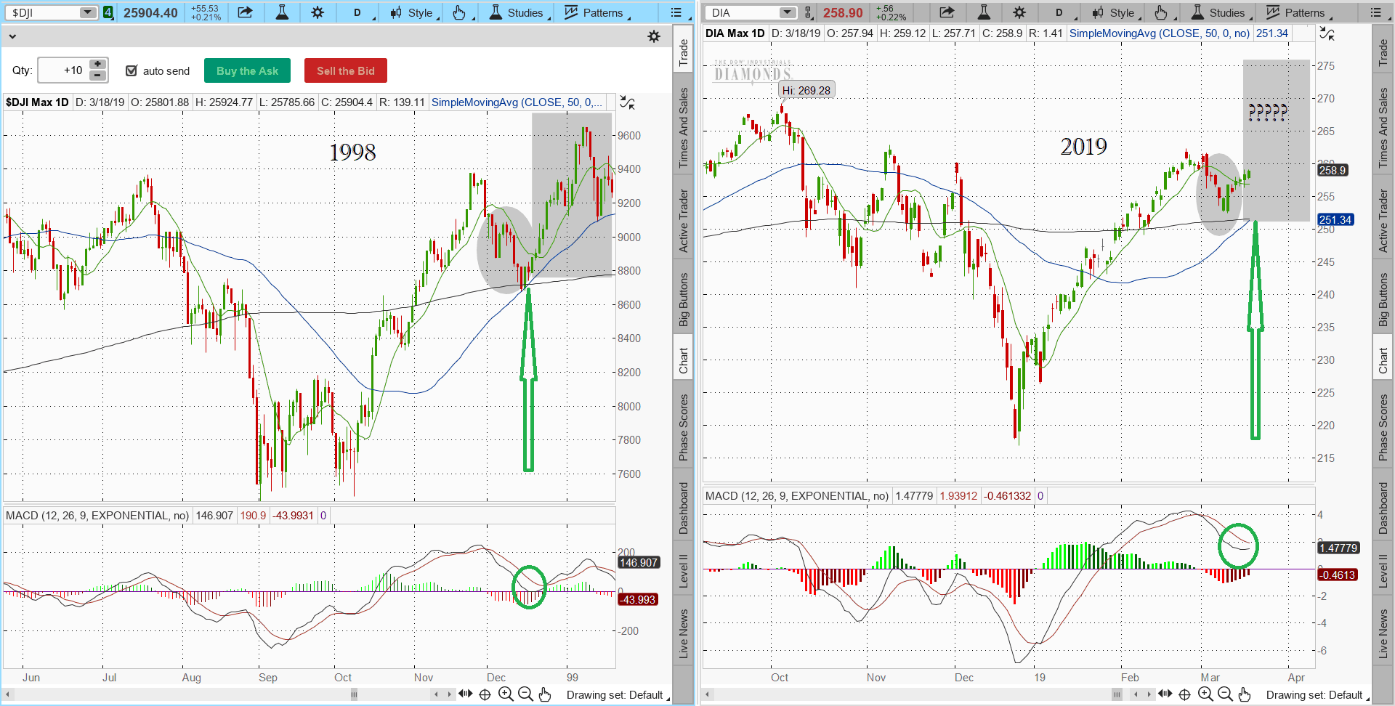1395x706 pixels.
Task: Toggle the chart mode icon right of the DIA header
Action: click(1327, 33)
